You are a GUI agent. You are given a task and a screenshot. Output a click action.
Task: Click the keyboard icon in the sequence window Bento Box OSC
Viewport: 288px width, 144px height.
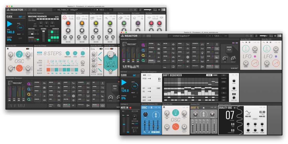tap(8, 49)
